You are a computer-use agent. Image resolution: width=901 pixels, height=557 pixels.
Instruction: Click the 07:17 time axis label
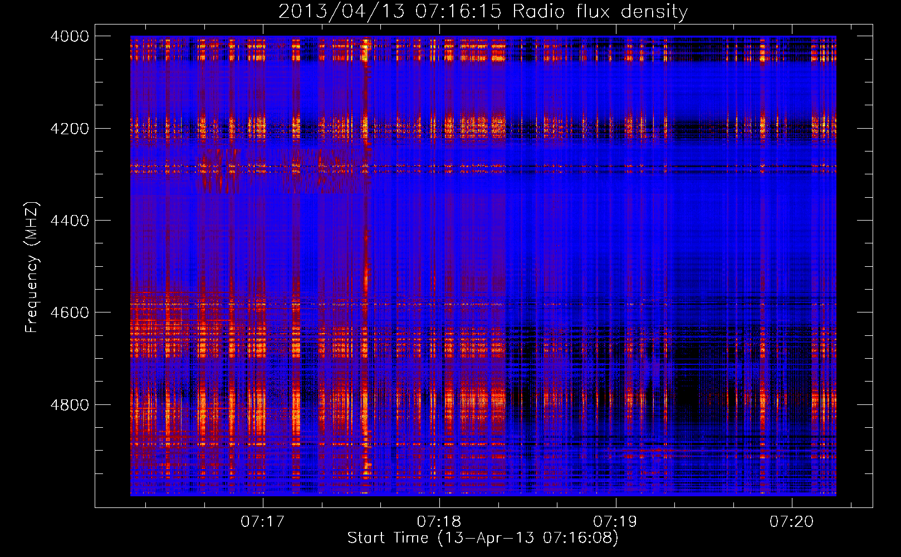[x=263, y=521]
